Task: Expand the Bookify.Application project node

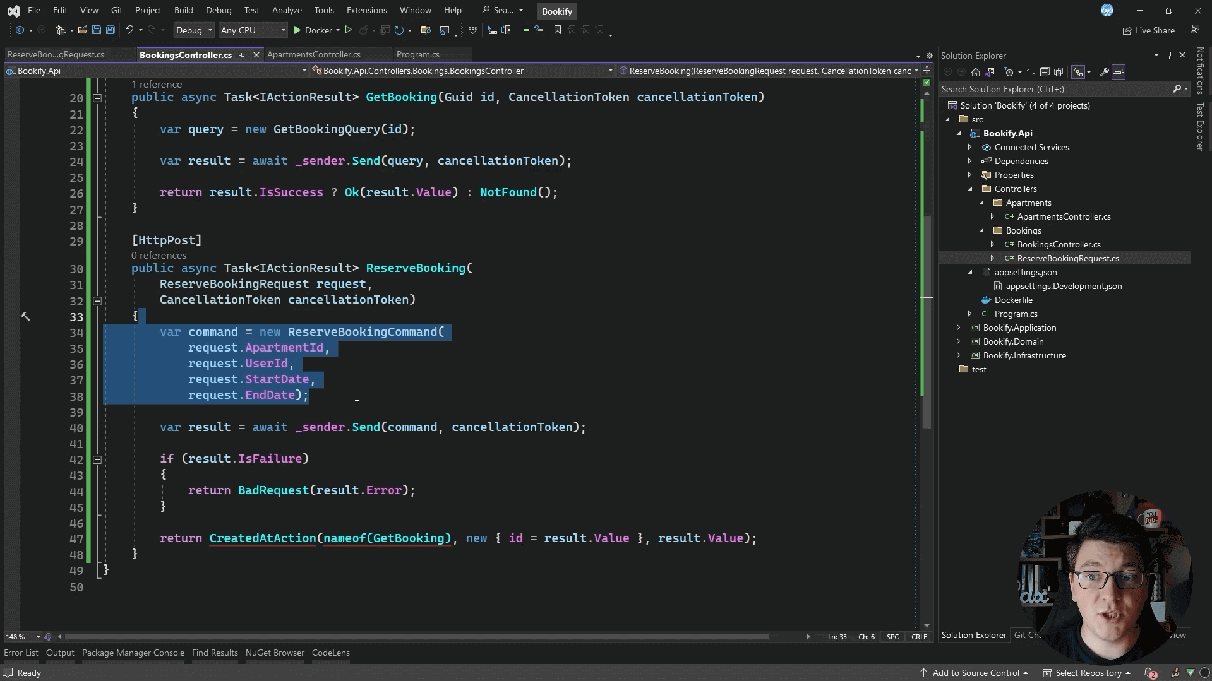Action: point(958,328)
